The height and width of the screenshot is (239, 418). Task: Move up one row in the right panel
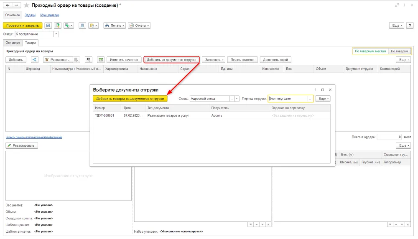[396, 225]
